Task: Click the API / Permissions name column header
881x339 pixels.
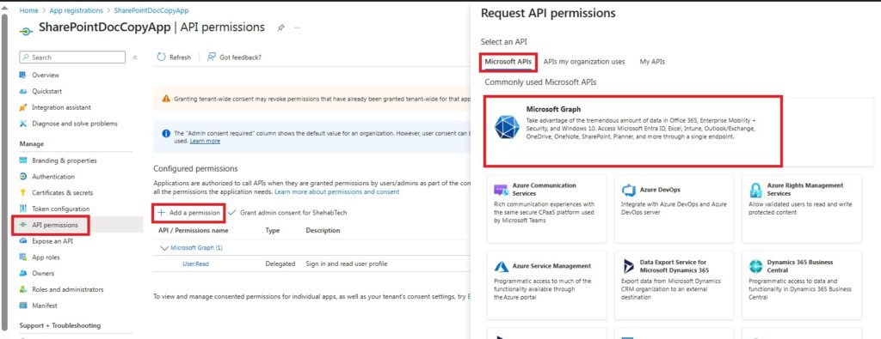Action: (193, 230)
